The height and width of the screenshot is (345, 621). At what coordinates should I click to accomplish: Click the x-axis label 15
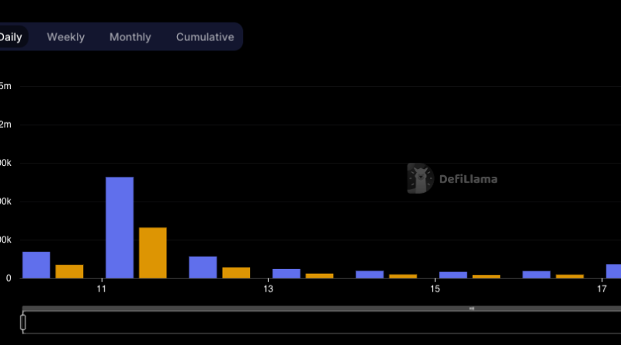click(x=435, y=289)
